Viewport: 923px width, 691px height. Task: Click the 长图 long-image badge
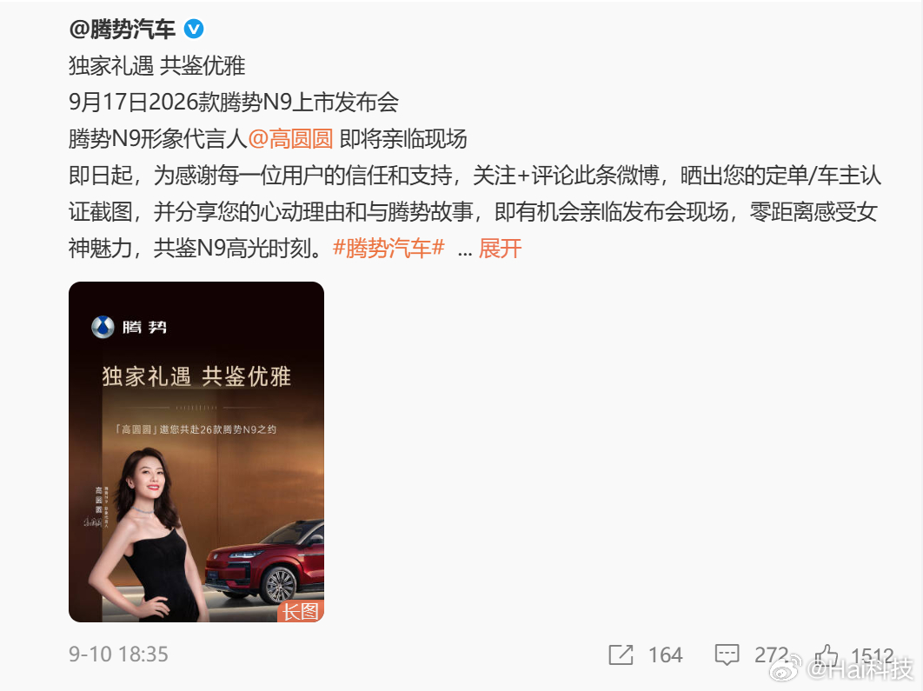(300, 612)
